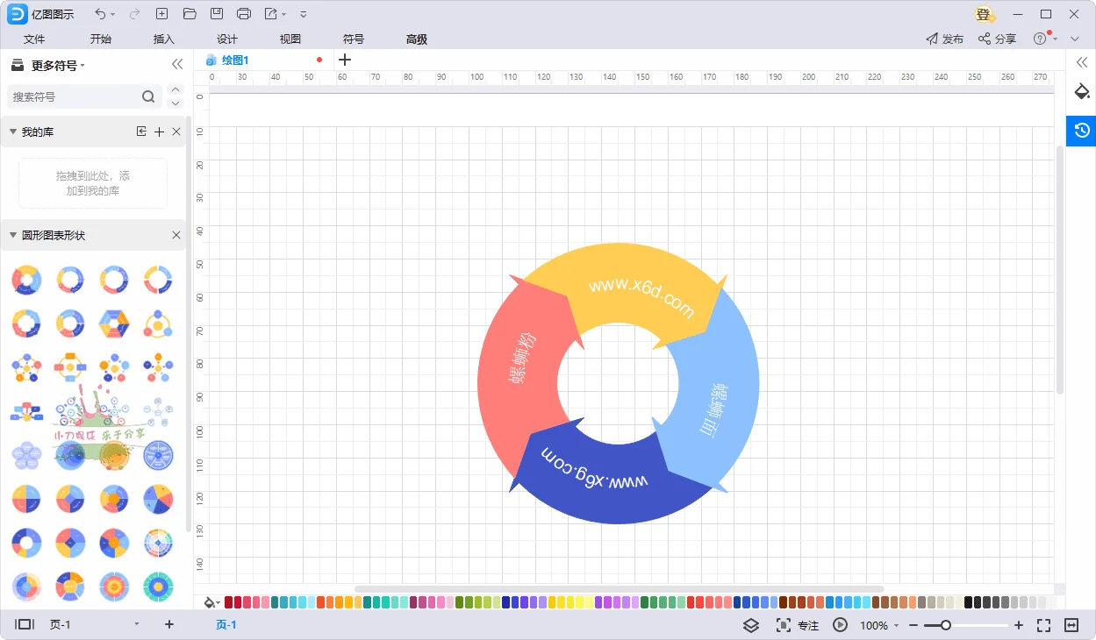Open the history panel on the right sidebar
1096x640 pixels.
[x=1081, y=130]
